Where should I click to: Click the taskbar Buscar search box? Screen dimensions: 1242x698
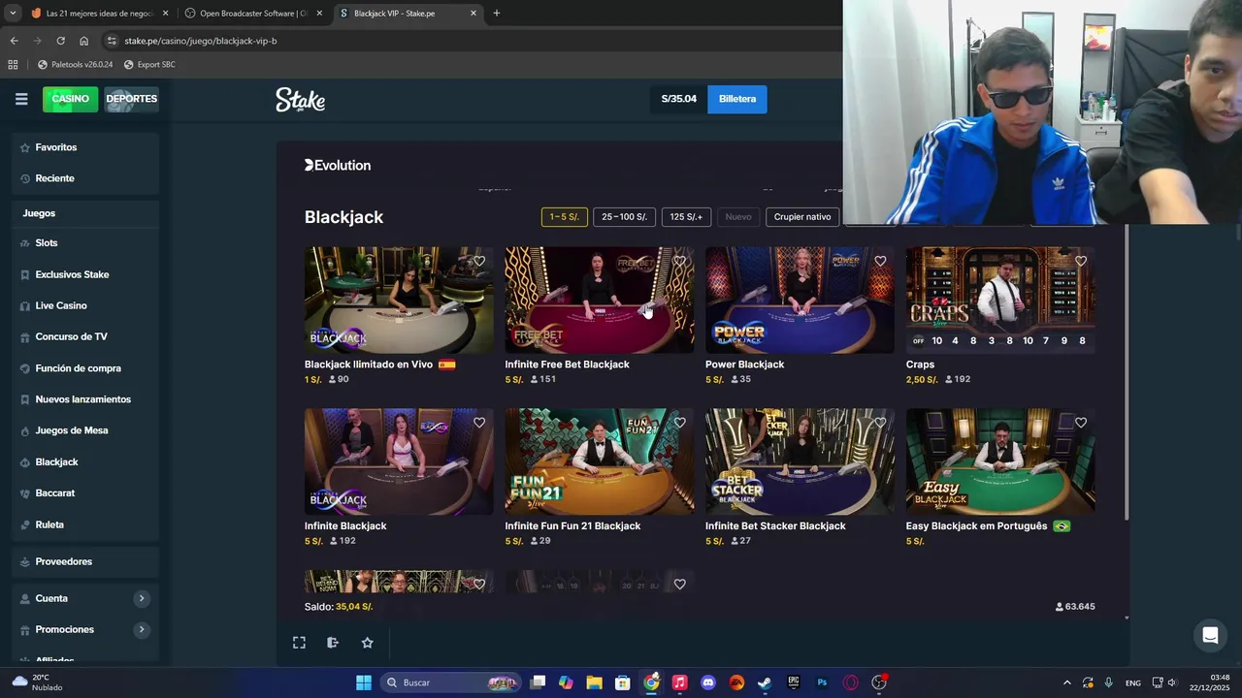click(450, 682)
